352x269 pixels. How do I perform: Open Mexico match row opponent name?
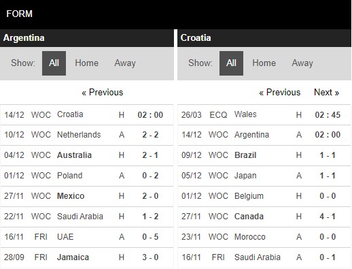tap(71, 196)
